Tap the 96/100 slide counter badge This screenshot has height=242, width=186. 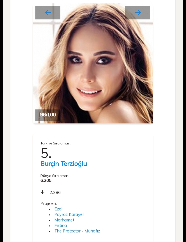click(x=48, y=115)
